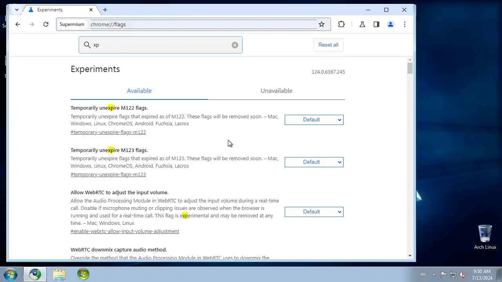Click the Experiments page heading
Screen dimensions: 502x282
click(95, 69)
